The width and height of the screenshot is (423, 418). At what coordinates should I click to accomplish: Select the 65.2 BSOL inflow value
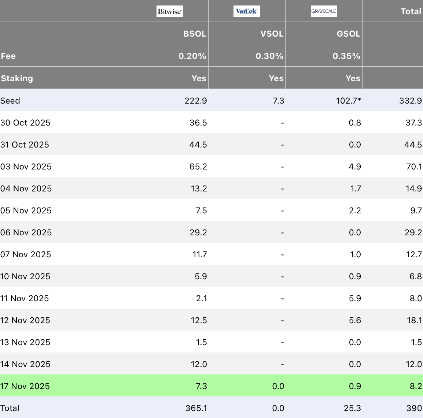point(198,167)
